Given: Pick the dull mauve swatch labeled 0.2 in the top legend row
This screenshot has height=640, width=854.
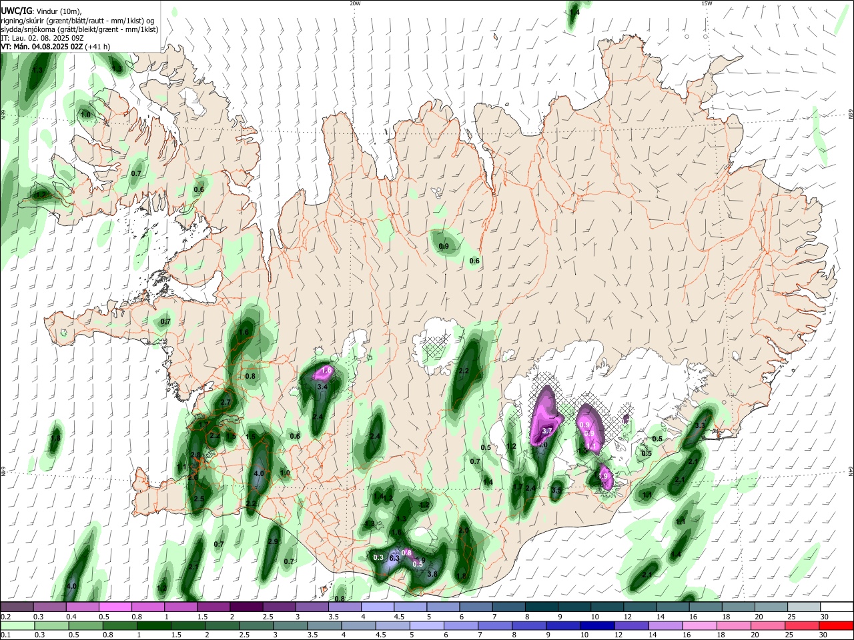Looking at the screenshot, I should pos(17,607).
